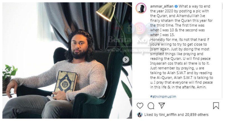Click the www.beritakopak.com watermark URL
Screen dimensions: 225x121
coord(131,51)
